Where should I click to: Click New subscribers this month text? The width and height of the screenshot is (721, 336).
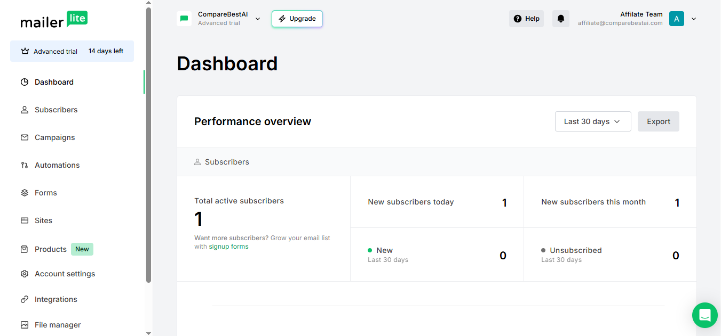tap(593, 202)
